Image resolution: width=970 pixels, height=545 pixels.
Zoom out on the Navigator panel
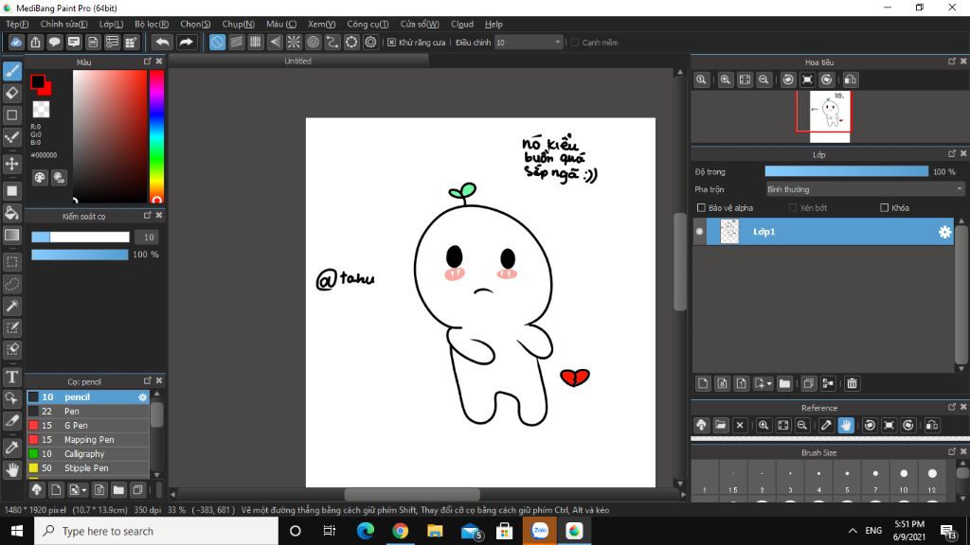point(763,79)
